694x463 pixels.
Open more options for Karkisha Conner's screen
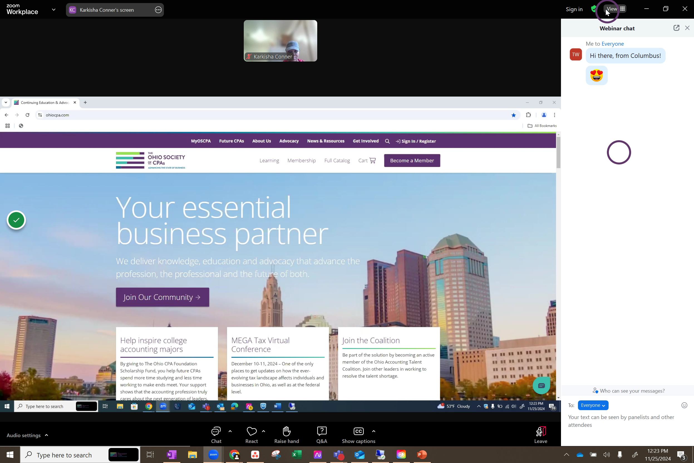[158, 10]
